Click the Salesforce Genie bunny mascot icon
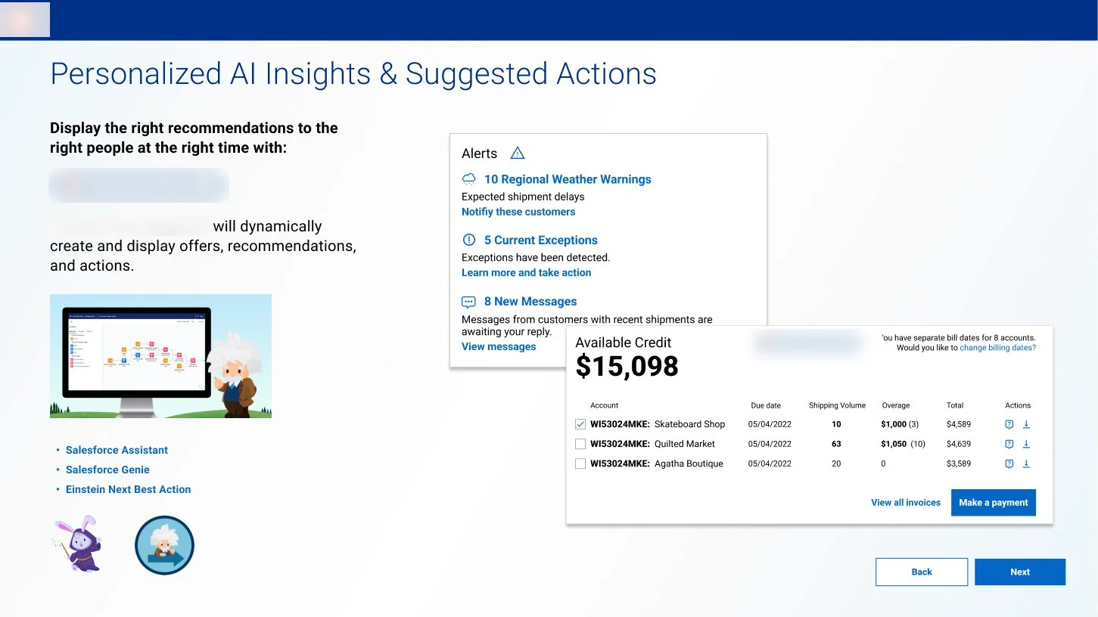 [79, 544]
